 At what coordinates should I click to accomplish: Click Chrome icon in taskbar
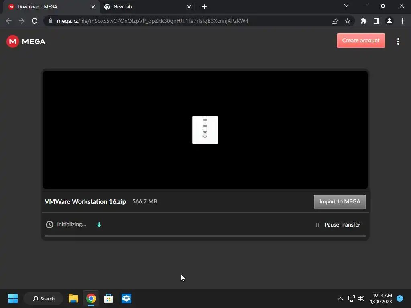point(91,298)
